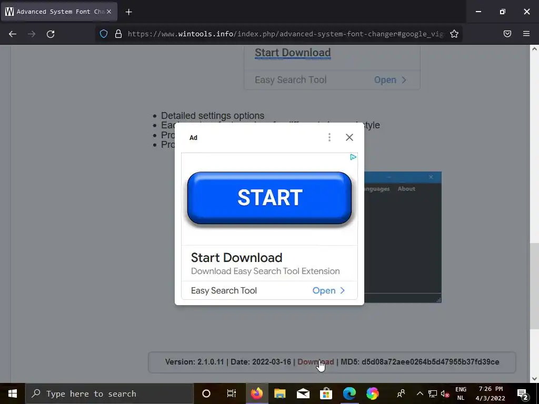Click 'Download Easy Search Tool Extension' text
The height and width of the screenshot is (404, 539).
[x=265, y=271]
